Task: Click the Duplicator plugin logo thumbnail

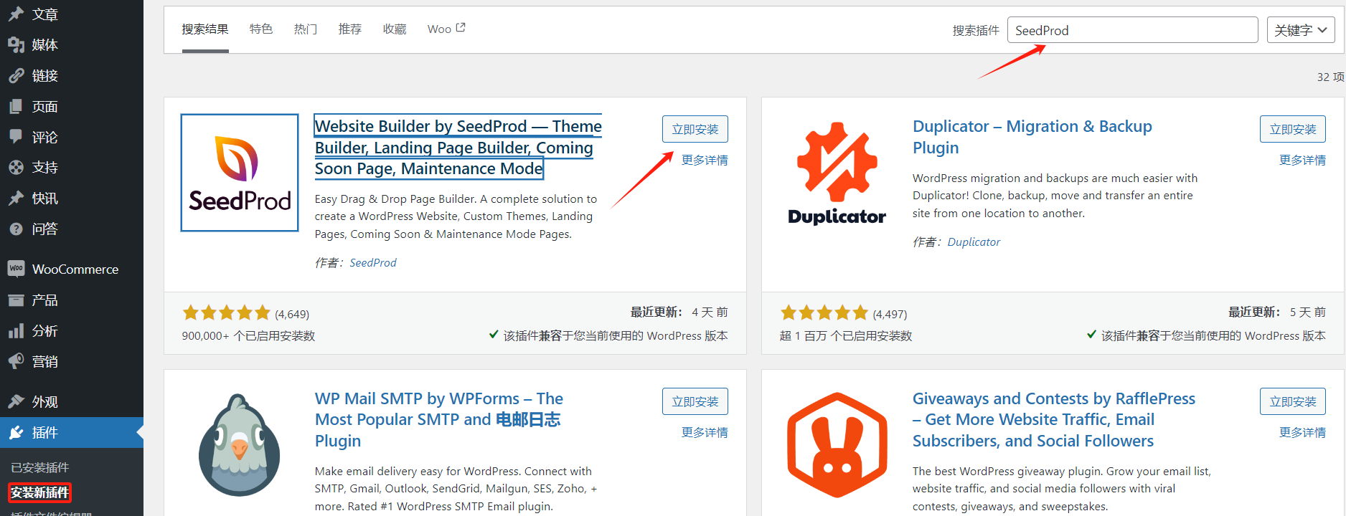Action: [837, 173]
